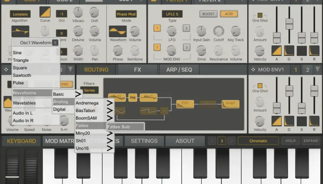The width and height of the screenshot is (323, 184).
Task: Move the Amp Env A slider
Action: pyautogui.click(x=276, y=38)
